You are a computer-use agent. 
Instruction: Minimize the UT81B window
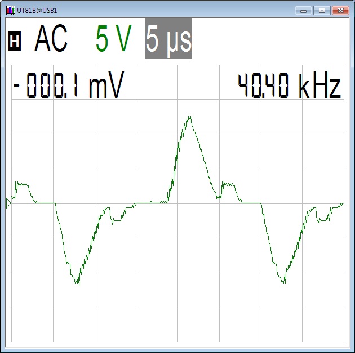pos(304,10)
